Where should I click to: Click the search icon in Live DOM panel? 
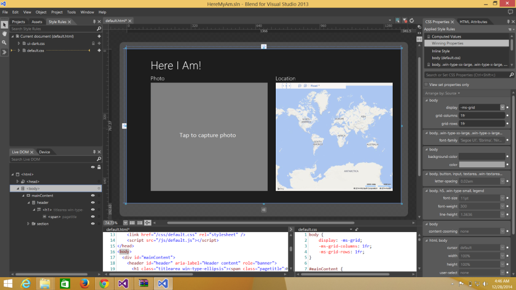(99, 160)
